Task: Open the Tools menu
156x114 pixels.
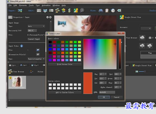Action: click(31, 5)
